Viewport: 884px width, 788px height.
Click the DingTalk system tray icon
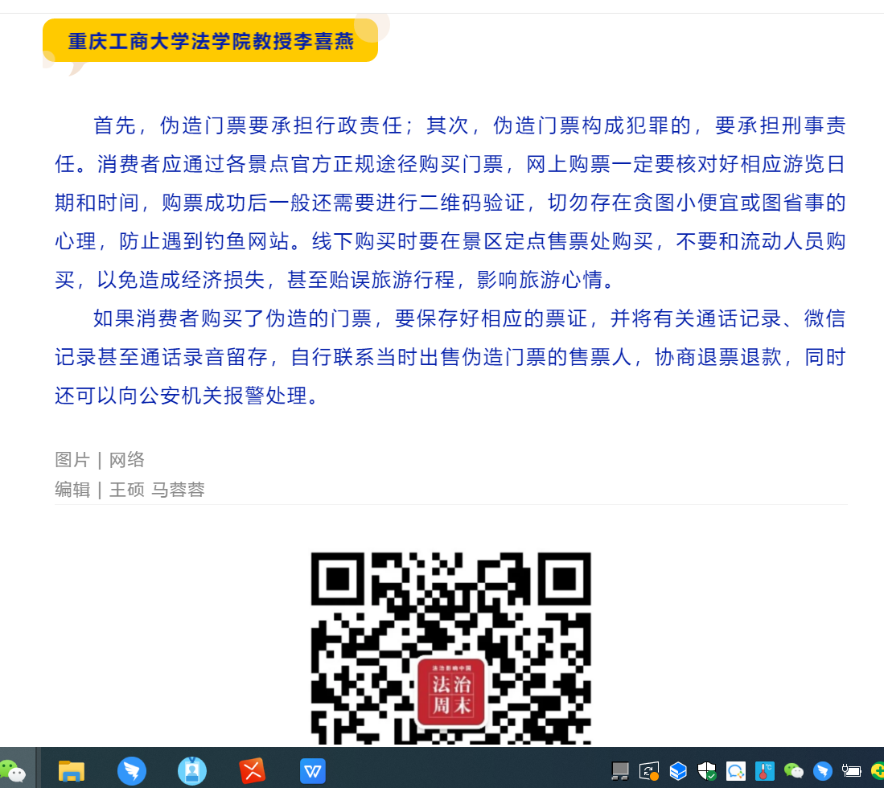pyautogui.click(x=822, y=772)
